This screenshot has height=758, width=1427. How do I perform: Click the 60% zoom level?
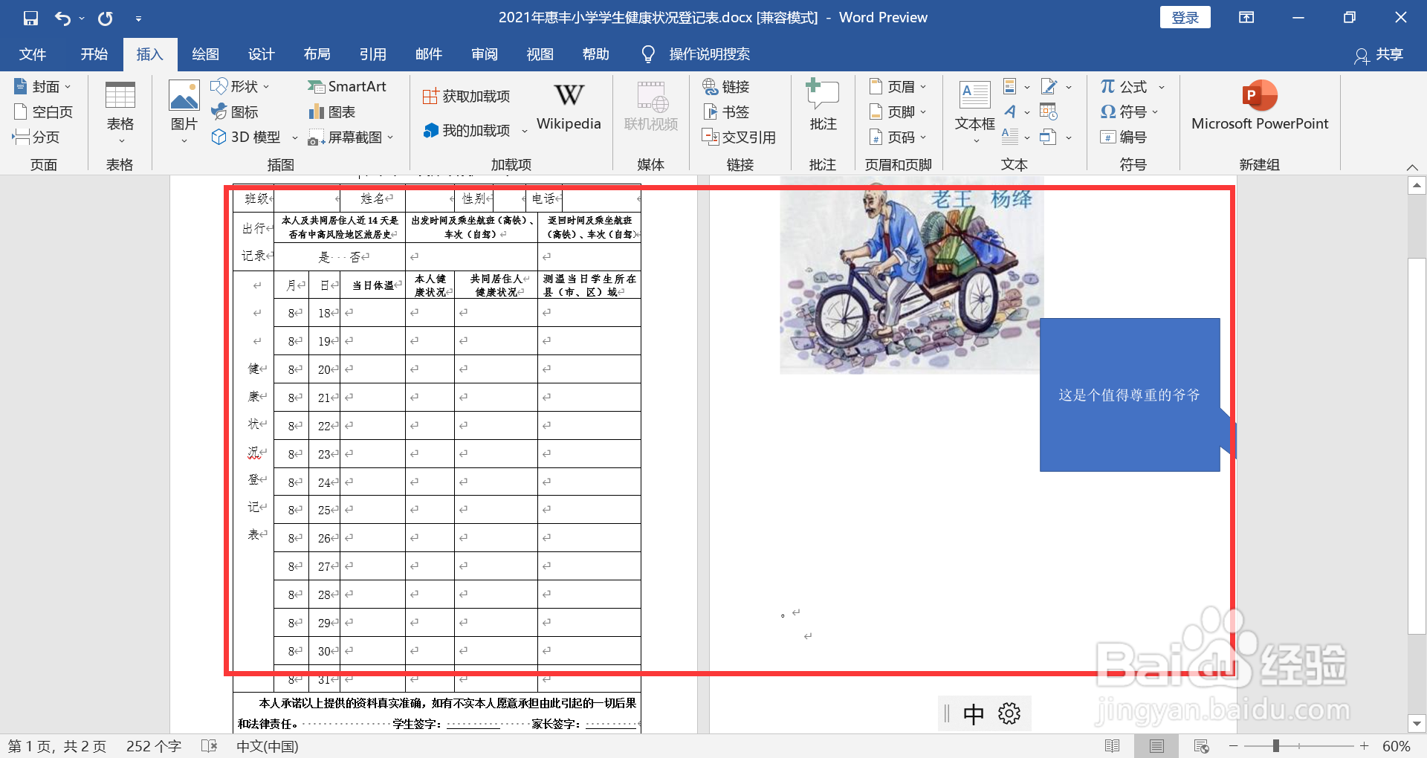coord(1397,746)
